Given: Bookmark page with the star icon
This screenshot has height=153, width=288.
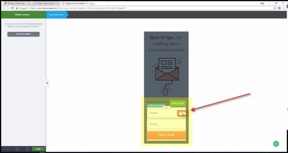Looking at the screenshot, I should point(275,8).
